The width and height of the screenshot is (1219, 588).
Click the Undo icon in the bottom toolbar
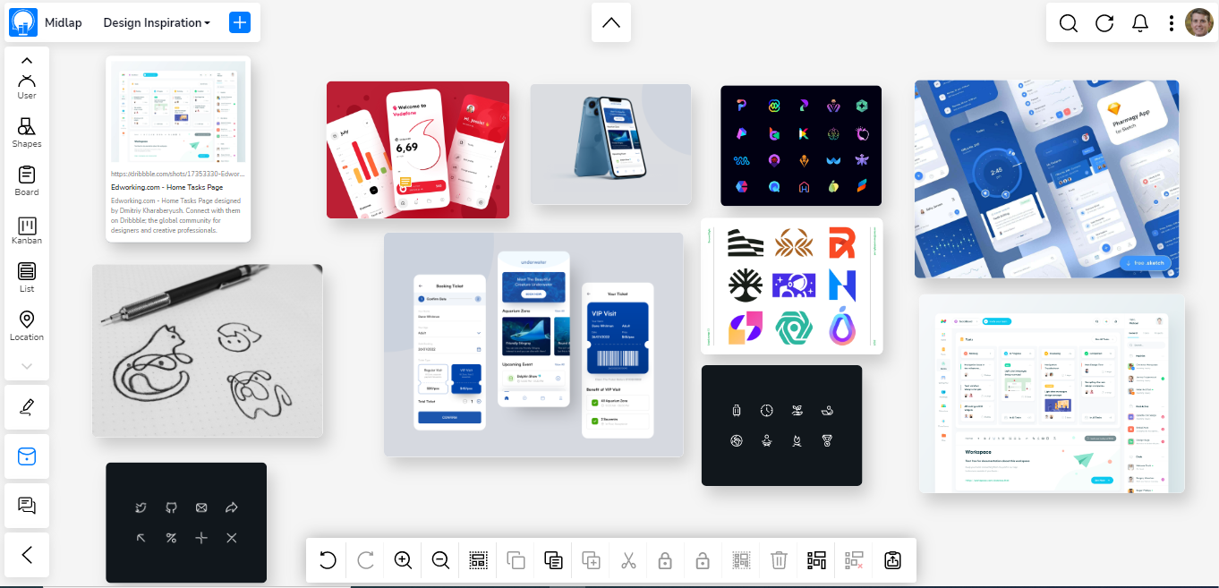click(327, 559)
